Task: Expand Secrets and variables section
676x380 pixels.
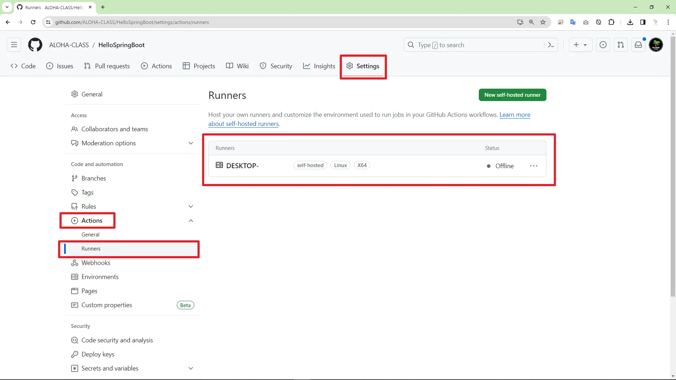Action: (x=191, y=368)
